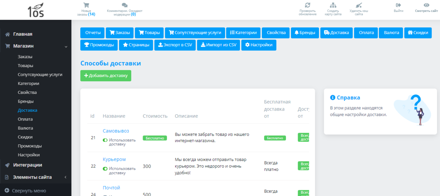
Task: Click the 1os logo
Action: coord(36,10)
